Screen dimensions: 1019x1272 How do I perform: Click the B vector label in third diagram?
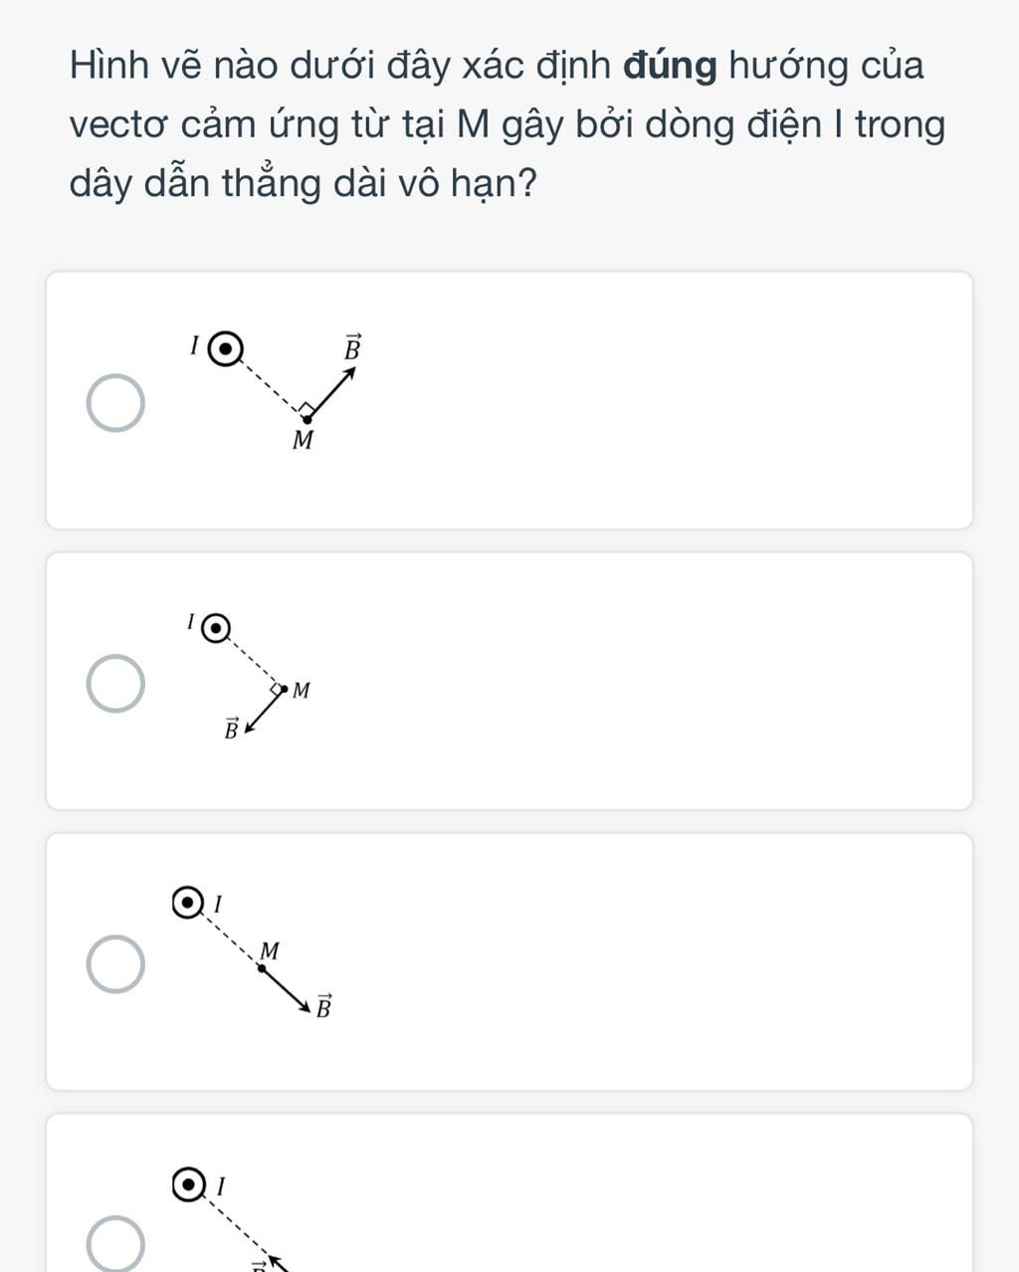323,1006
